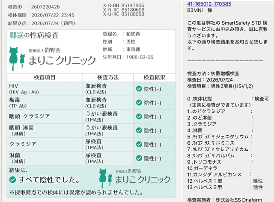Click the note ※採取時点での検体には異常が認められませんでした
Image resolution: width=274 pixels, height=202 pixels.
click(x=76, y=193)
